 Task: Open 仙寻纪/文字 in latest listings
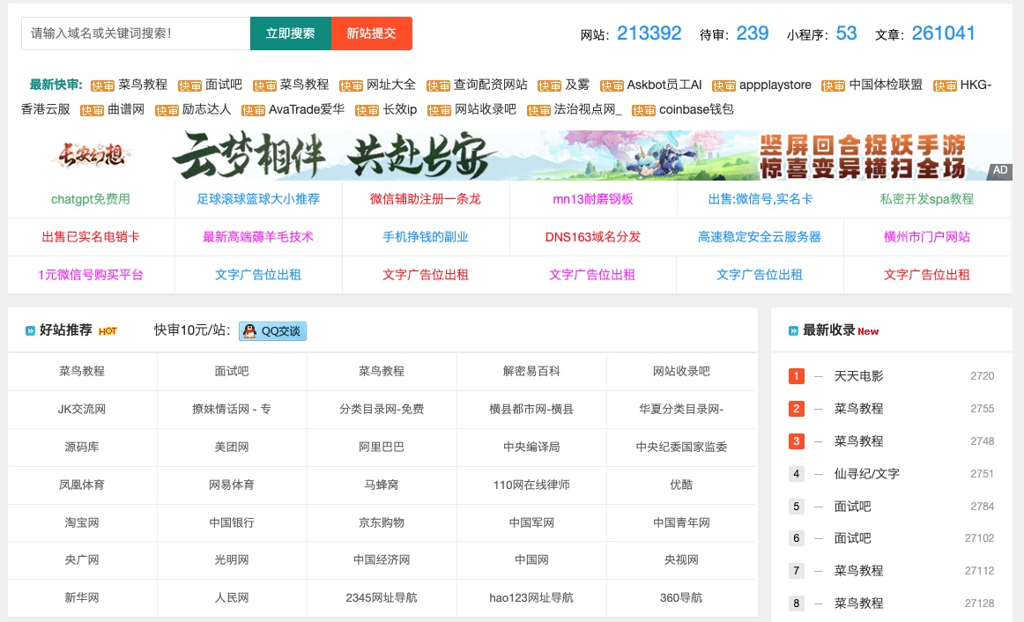[866, 474]
